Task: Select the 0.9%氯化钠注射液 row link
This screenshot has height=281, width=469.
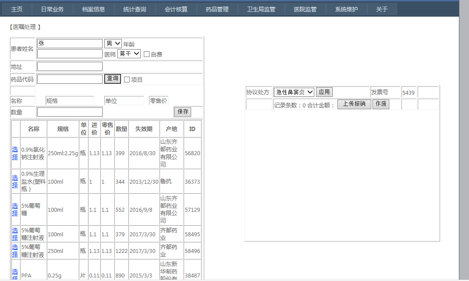Action: (15, 153)
